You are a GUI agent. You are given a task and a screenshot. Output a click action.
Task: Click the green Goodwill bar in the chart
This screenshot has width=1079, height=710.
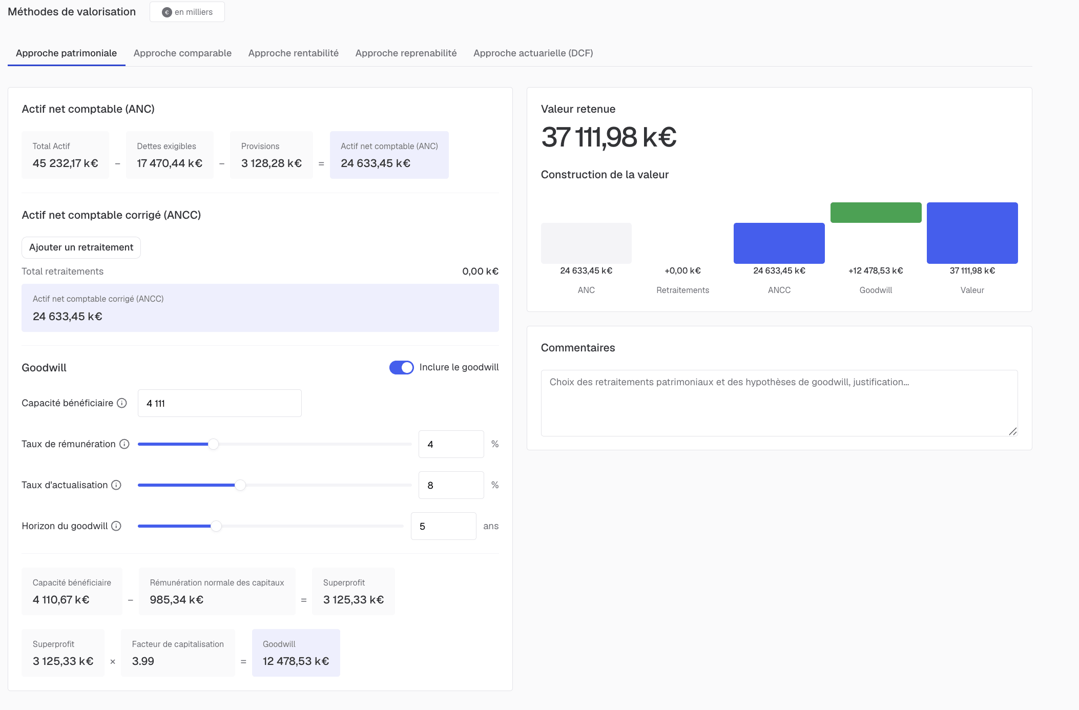point(876,213)
